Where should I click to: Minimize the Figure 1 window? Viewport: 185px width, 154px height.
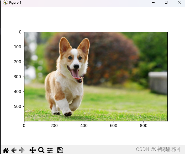(153, 2)
